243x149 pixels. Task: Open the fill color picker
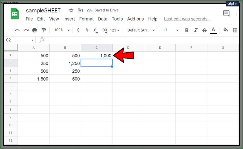tap(226, 30)
